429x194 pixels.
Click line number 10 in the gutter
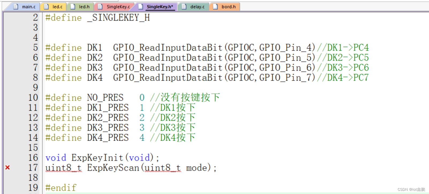click(33, 98)
